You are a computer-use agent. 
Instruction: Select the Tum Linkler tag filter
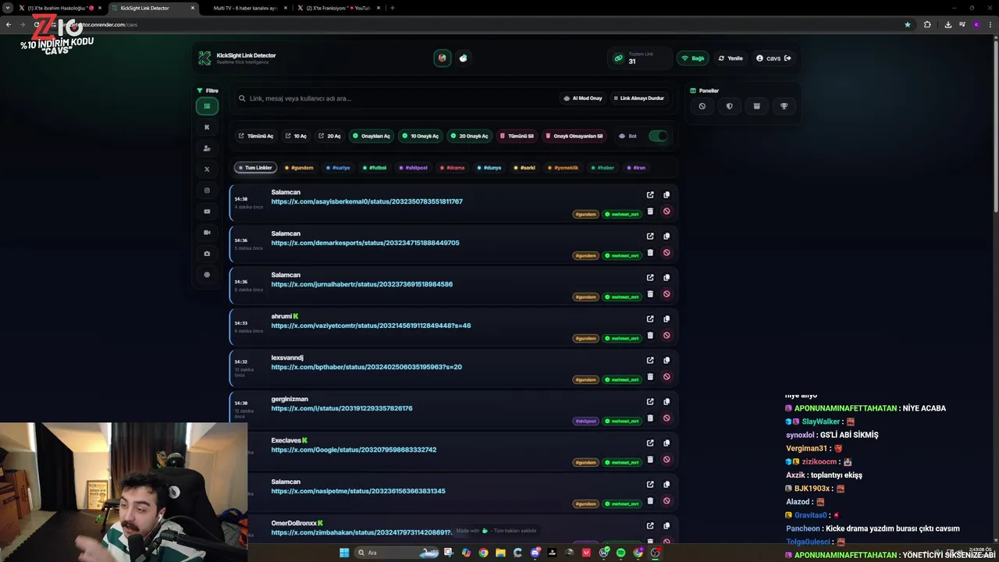click(255, 168)
